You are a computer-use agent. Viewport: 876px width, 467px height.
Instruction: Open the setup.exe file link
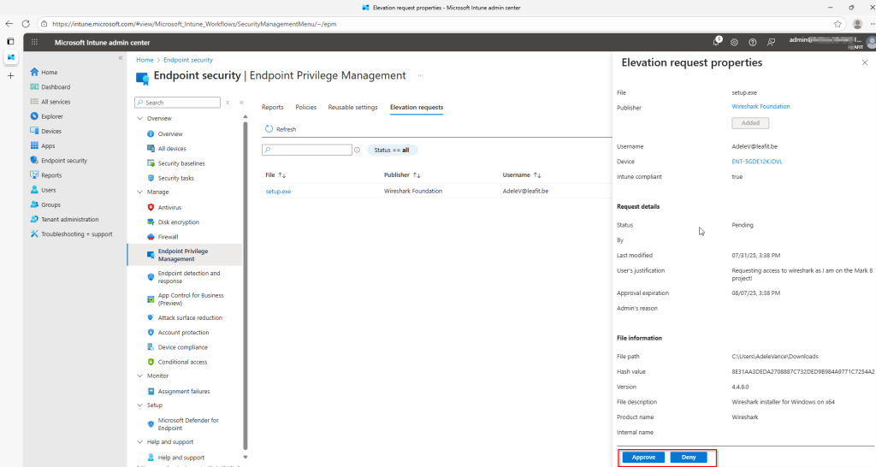pos(278,191)
